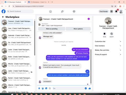
Task: Click the 'Yes, are you interested?' message
Action: 81,49
